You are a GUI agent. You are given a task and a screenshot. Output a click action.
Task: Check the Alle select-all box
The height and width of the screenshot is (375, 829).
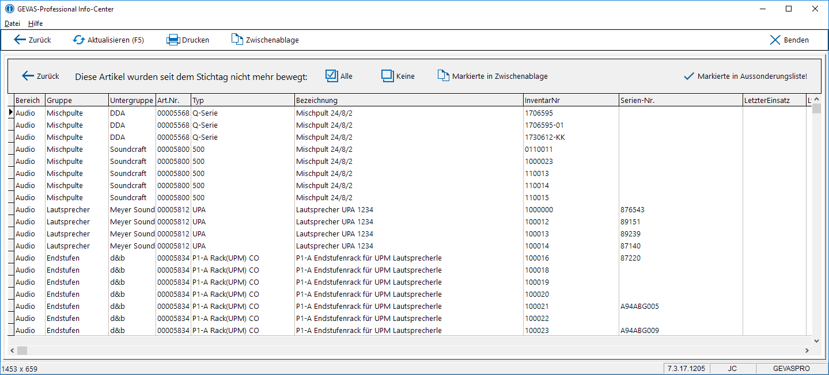point(331,76)
